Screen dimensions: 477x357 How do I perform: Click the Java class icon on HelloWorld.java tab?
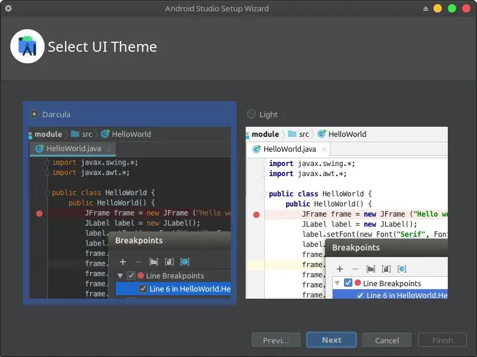39,149
